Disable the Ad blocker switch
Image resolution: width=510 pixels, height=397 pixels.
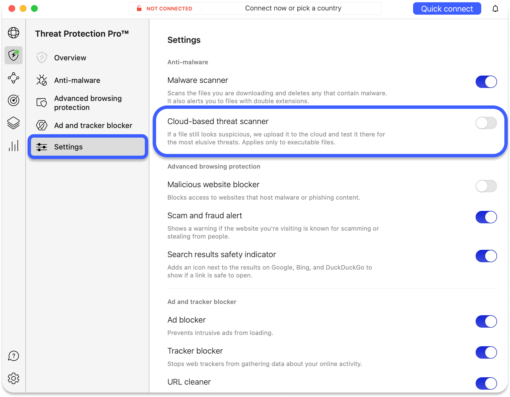(x=486, y=321)
